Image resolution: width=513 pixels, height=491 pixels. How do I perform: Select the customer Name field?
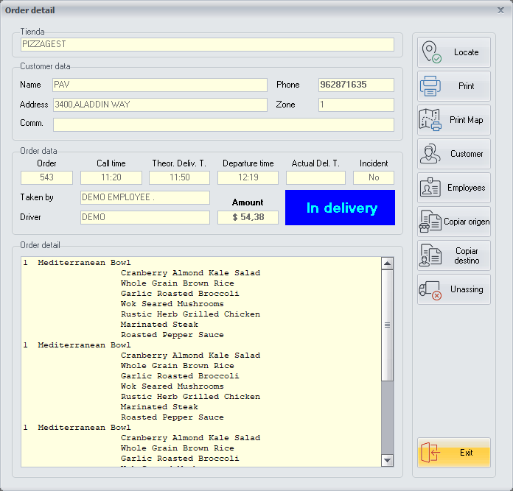[x=159, y=85]
